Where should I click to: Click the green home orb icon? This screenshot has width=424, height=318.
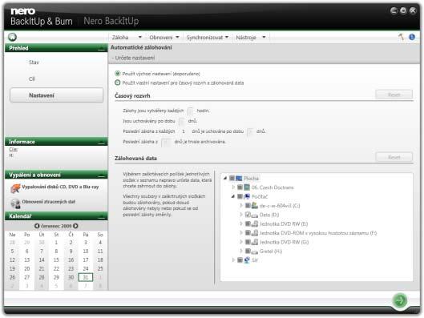point(12,37)
